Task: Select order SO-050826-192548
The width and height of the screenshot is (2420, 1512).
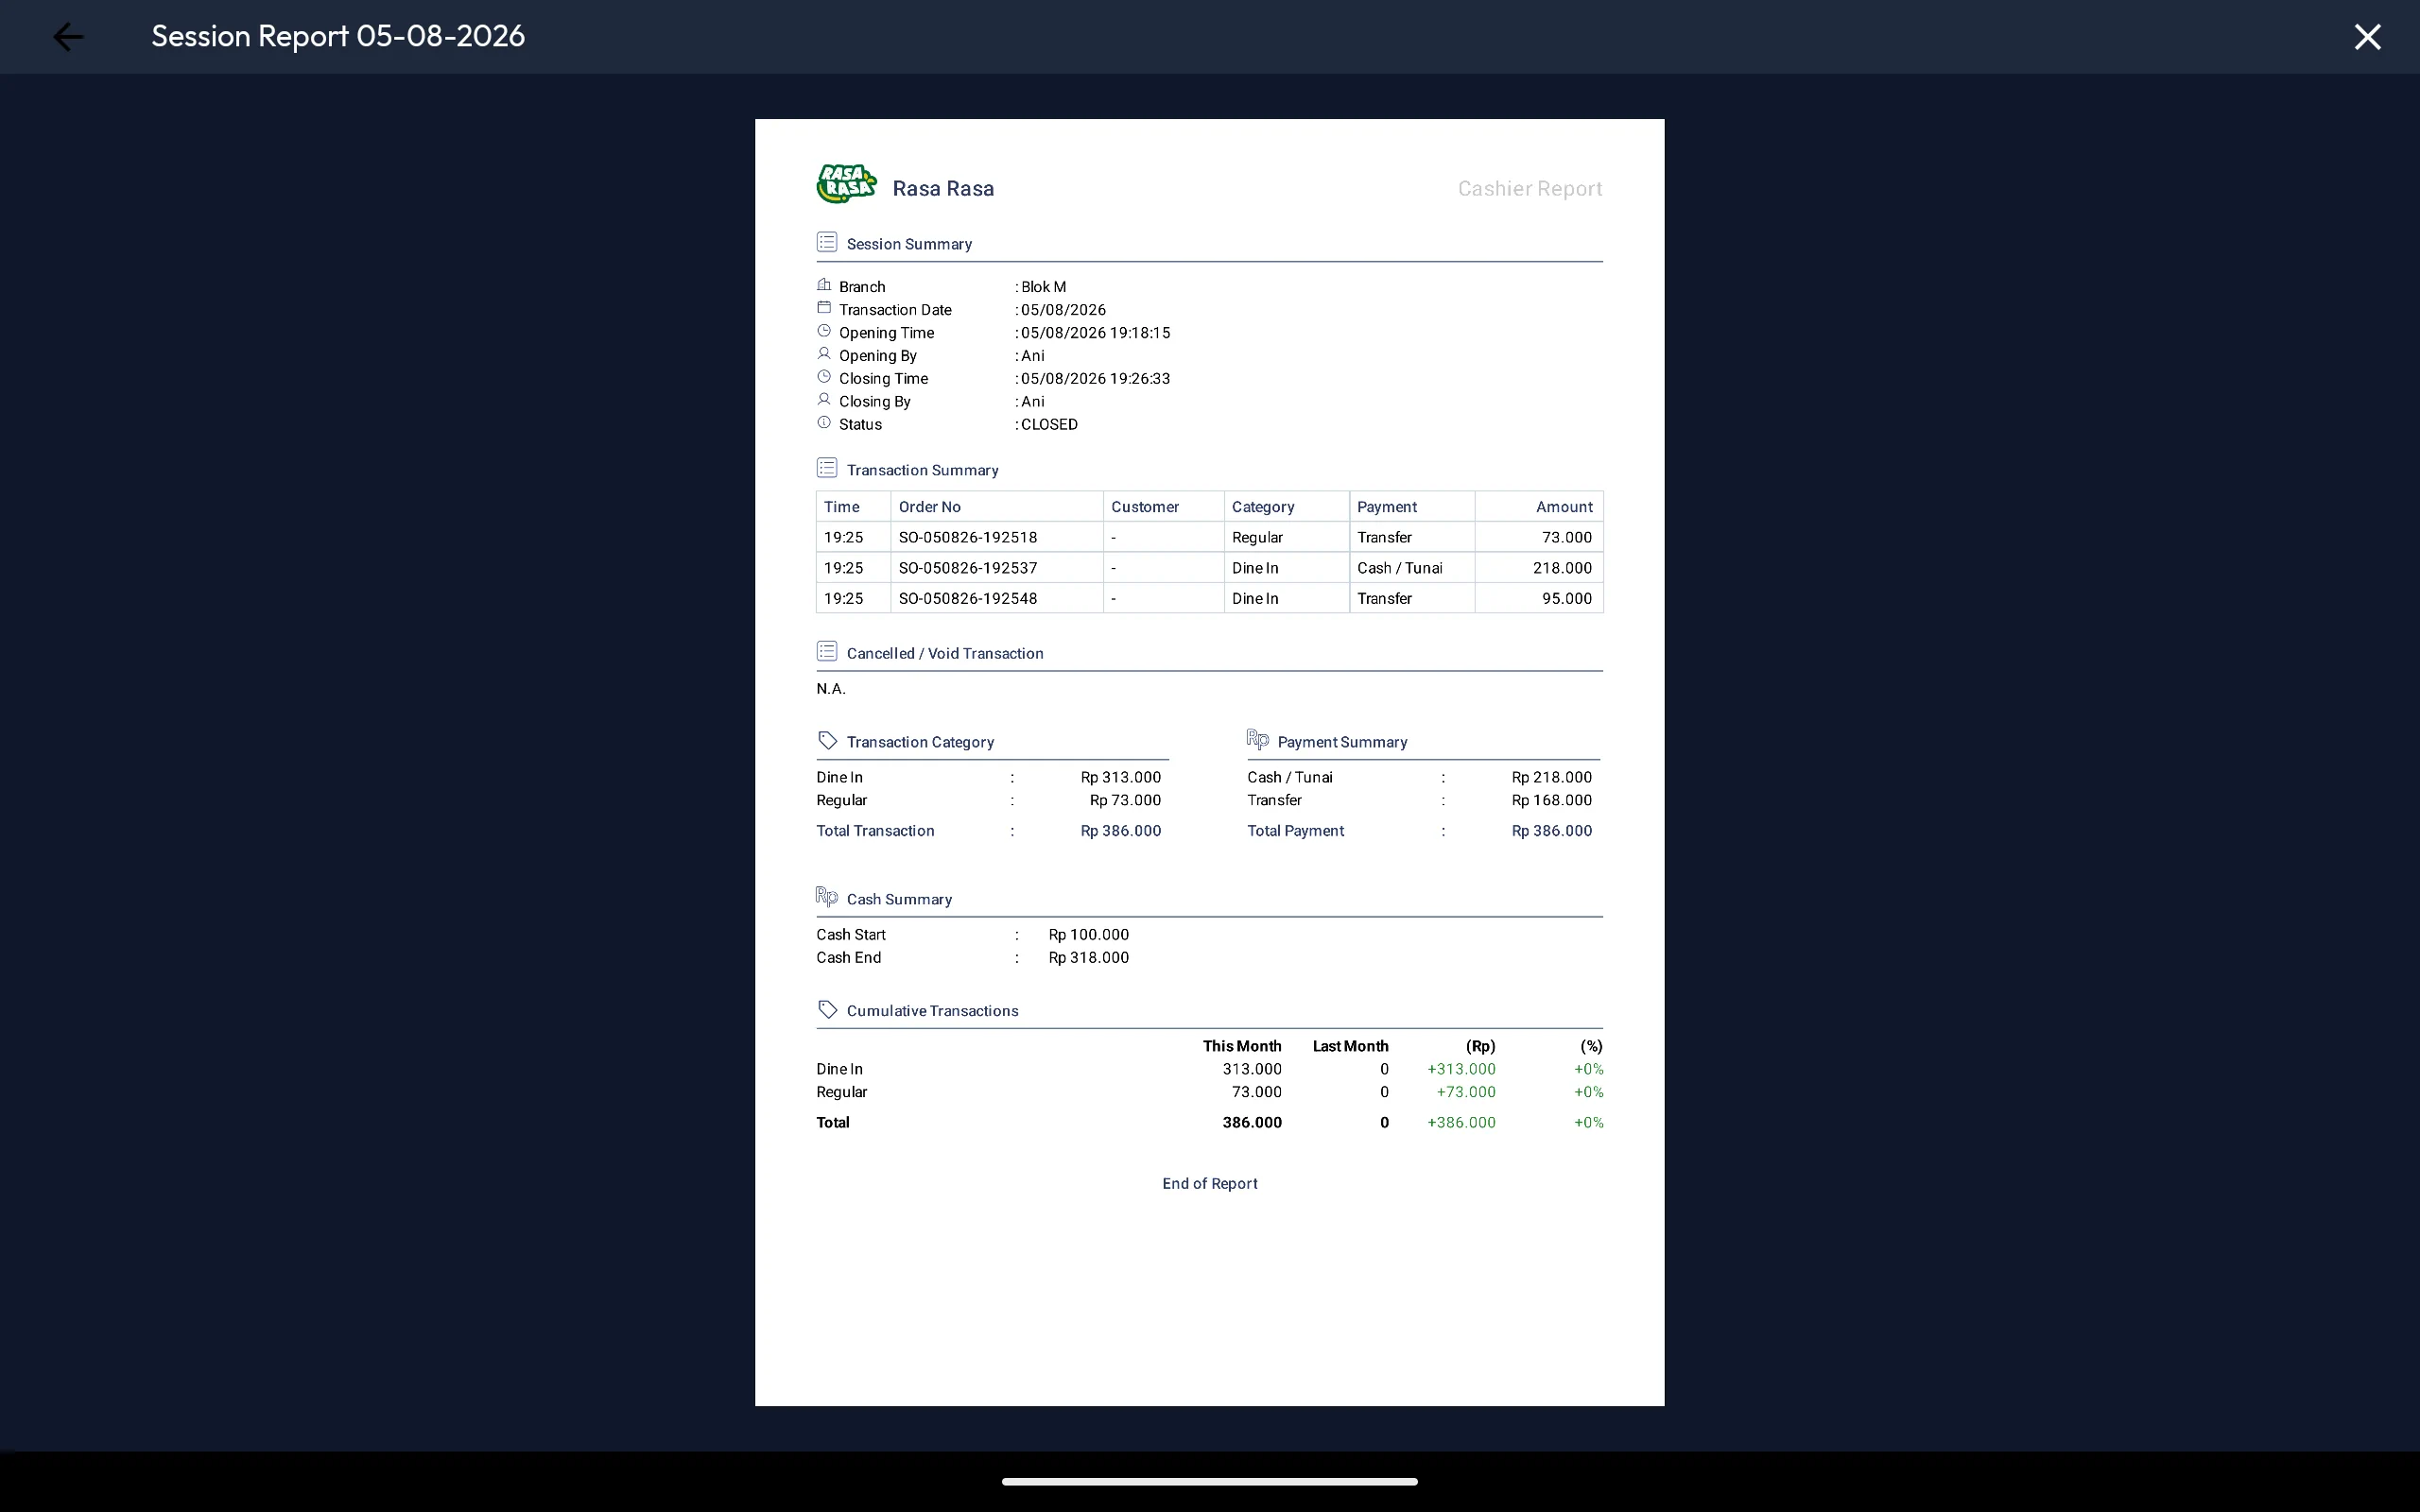Action: click(x=968, y=598)
